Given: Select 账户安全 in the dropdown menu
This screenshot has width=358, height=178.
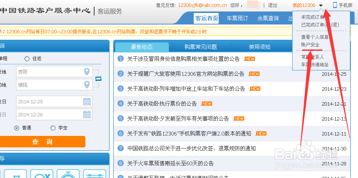Looking at the screenshot, I should point(310,45).
